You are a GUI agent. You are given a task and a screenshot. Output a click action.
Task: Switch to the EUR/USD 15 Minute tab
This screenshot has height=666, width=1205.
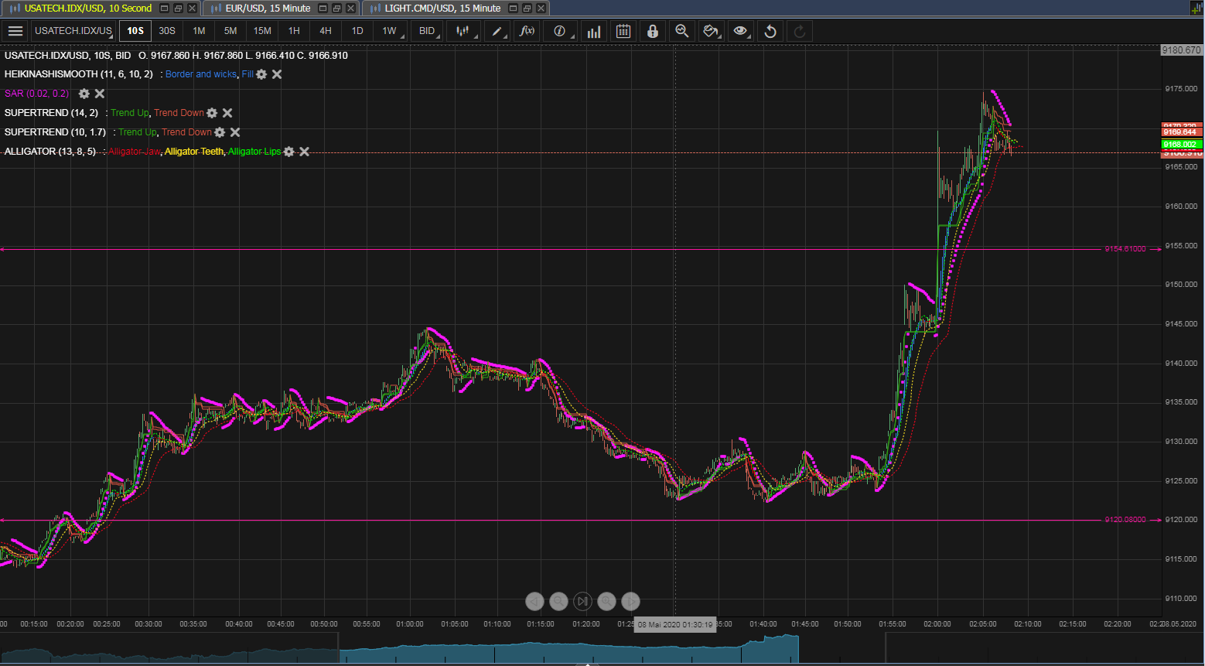pos(263,9)
